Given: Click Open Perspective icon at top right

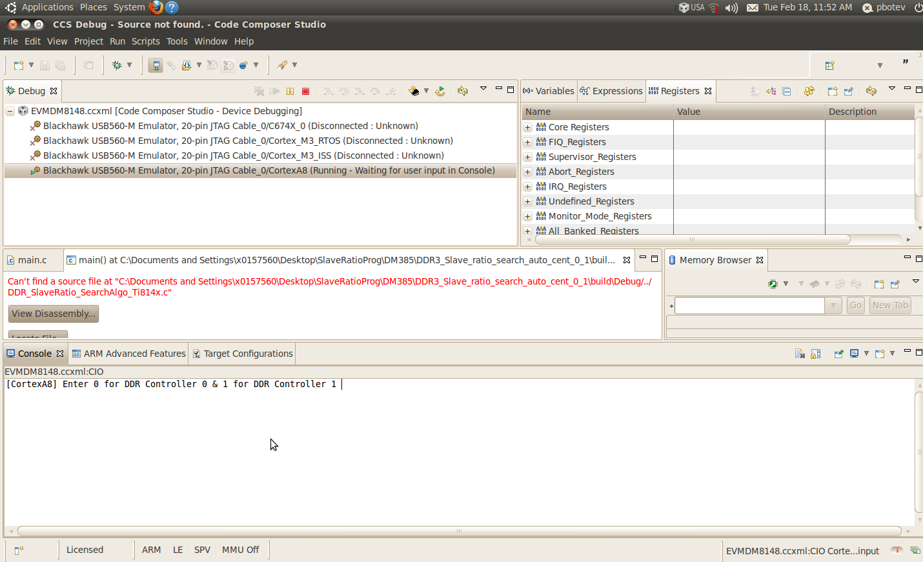Looking at the screenshot, I should click(x=830, y=65).
